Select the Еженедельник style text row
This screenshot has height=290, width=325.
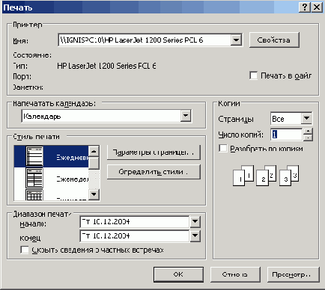[51, 178]
